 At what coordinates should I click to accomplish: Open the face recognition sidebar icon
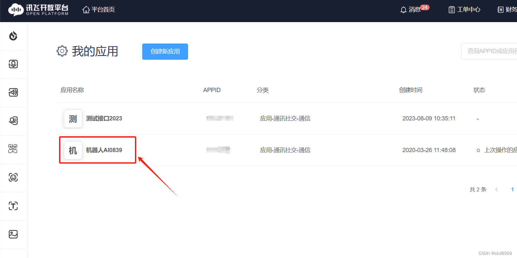13,177
